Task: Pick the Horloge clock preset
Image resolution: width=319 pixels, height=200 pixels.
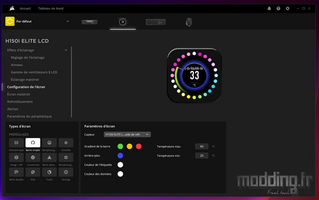Action: pyautogui.click(x=66, y=172)
